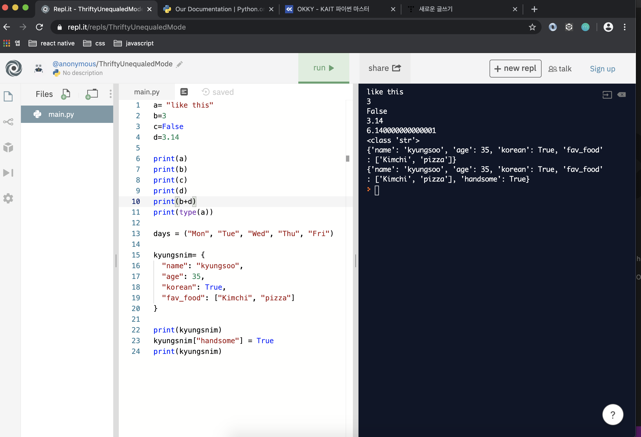Clear the console output
Image resolution: width=641 pixels, height=437 pixels.
click(621, 95)
